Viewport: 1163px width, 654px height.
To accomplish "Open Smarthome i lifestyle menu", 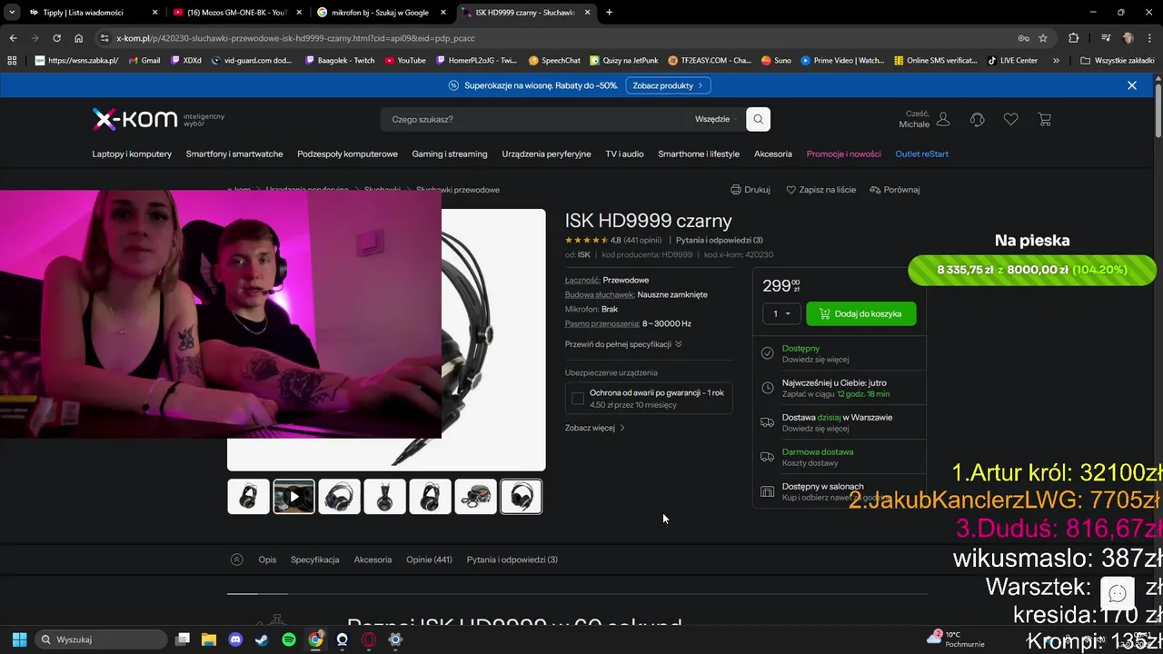I will point(699,154).
